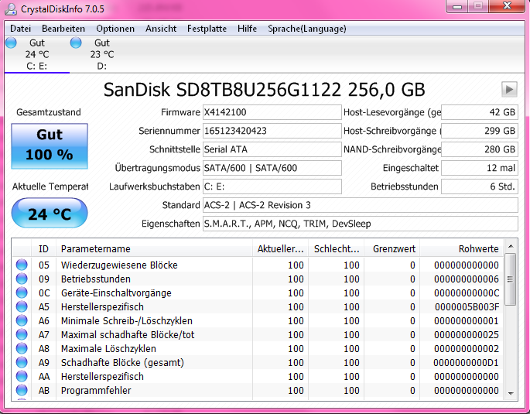The image size is (530, 414).
Task: Click status orb of Minimale Schreib-/Löschzyklen row
Action: coord(22,320)
